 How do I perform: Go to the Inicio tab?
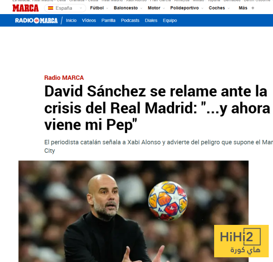click(71, 20)
